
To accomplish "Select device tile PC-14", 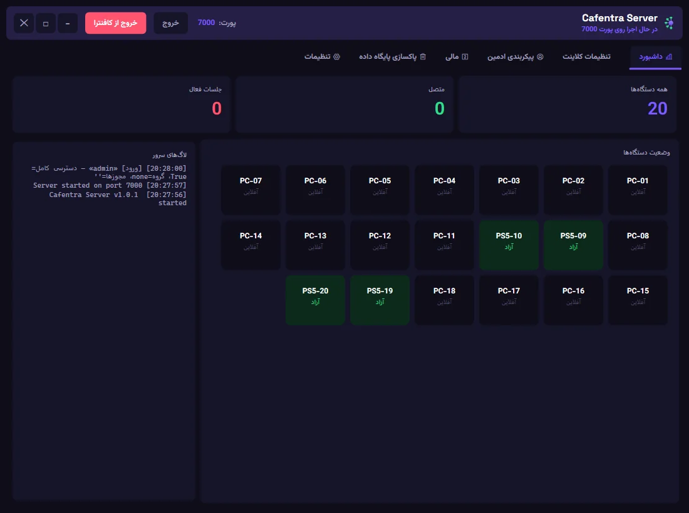I will pos(251,245).
